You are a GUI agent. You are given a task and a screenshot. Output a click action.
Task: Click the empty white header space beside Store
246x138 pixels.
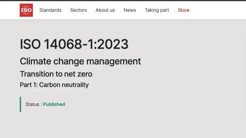click(217, 10)
